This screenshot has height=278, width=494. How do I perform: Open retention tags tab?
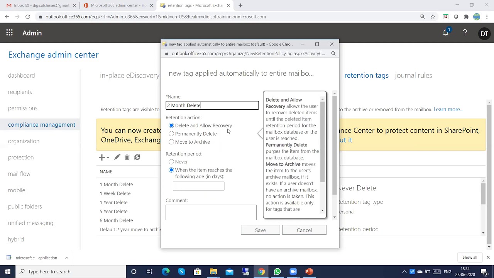point(366,75)
